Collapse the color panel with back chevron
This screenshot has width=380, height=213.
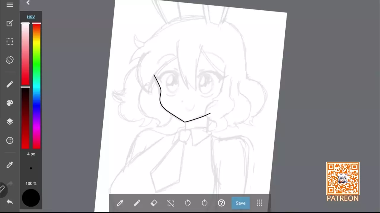pyautogui.click(x=28, y=3)
